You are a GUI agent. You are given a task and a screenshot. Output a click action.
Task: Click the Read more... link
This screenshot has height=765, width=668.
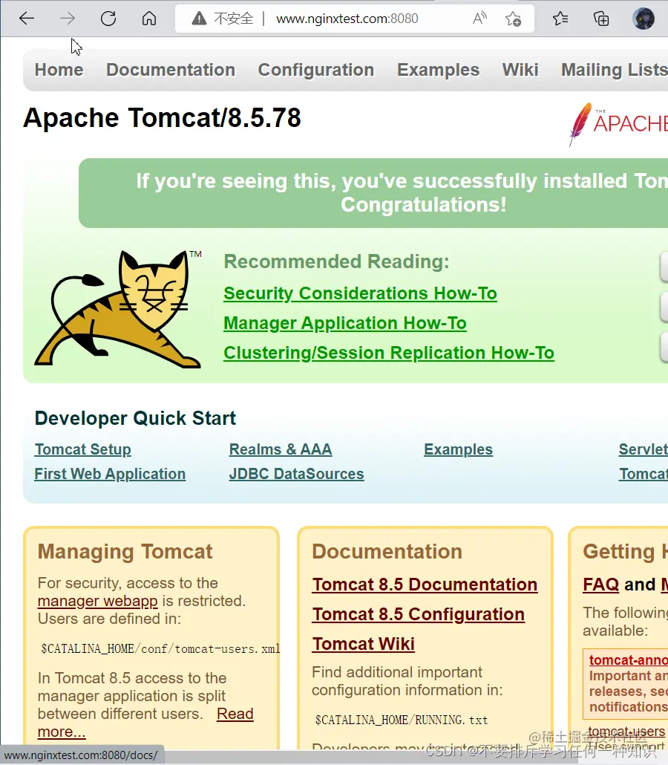(235, 714)
